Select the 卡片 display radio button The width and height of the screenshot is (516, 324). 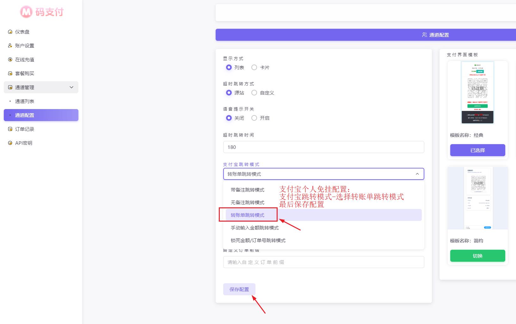click(254, 67)
